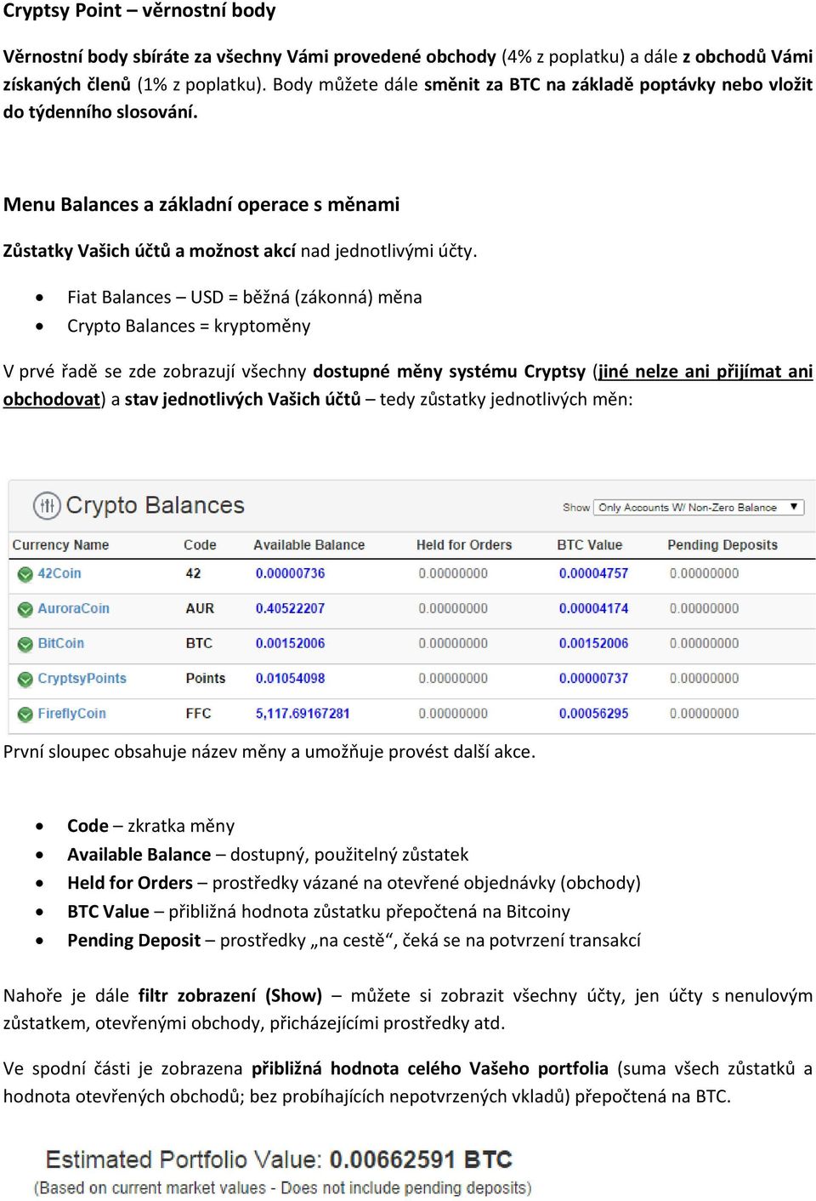
Task: Click Held for Orders value in 42Coin row
Action: pyautogui.click(x=453, y=573)
